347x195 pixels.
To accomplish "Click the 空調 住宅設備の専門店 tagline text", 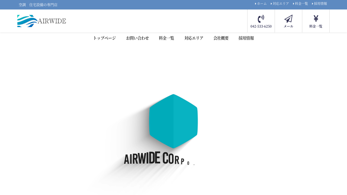I will tap(38, 5).
